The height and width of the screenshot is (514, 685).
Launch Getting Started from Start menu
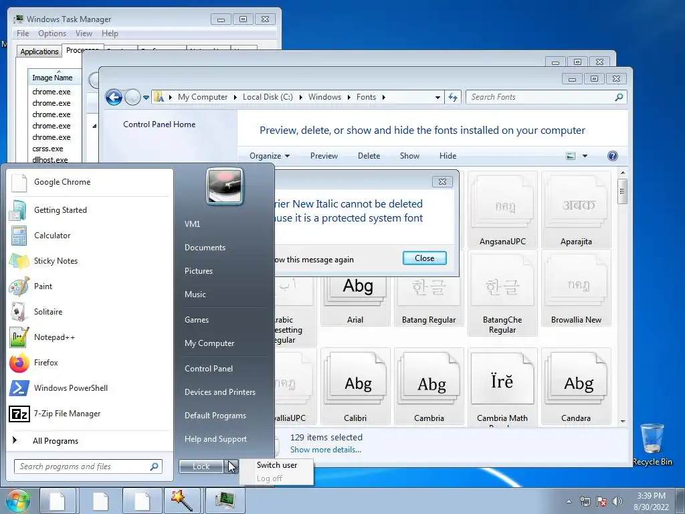pos(90,210)
